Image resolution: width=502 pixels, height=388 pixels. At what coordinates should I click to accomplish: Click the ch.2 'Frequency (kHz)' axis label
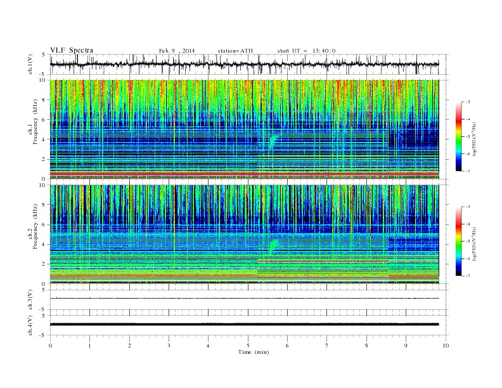35,226
